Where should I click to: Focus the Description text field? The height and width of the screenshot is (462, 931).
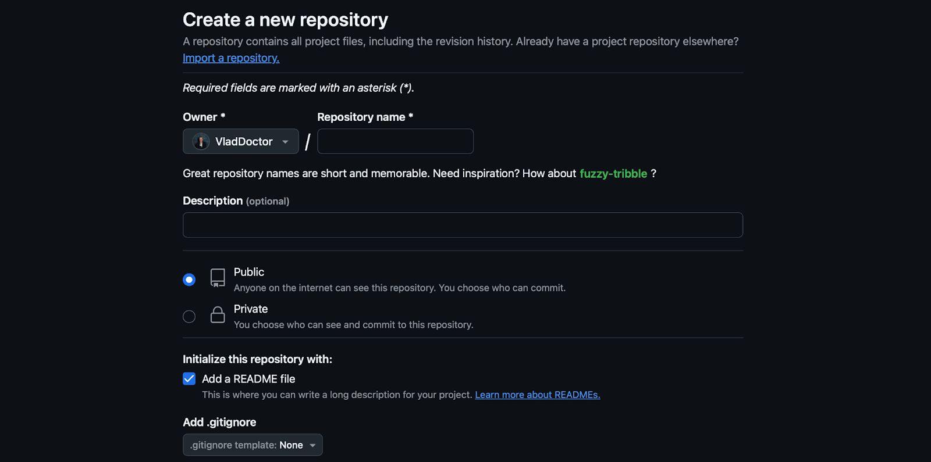point(463,225)
